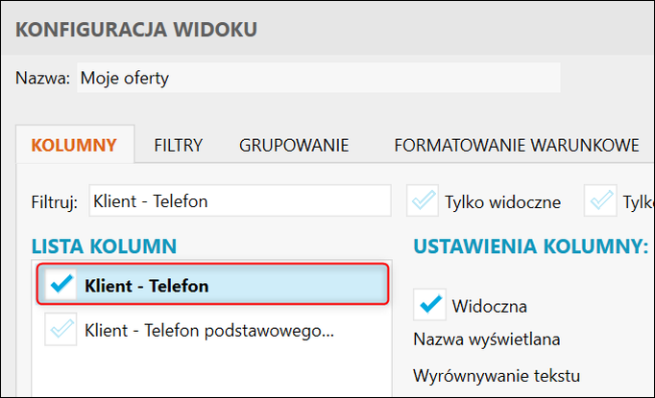Image resolution: width=655 pixels, height=398 pixels.
Task: Uncheck the Klient - Telefon column checkbox
Action: (61, 285)
